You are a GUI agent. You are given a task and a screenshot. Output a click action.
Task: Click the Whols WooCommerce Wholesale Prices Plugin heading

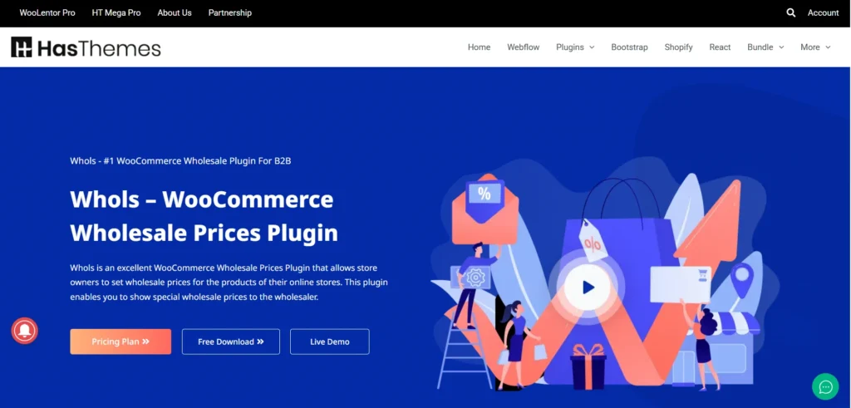click(204, 216)
